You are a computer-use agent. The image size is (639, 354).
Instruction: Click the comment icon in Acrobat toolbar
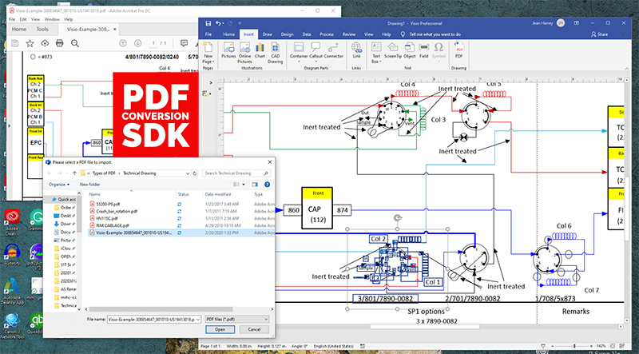pos(184,43)
